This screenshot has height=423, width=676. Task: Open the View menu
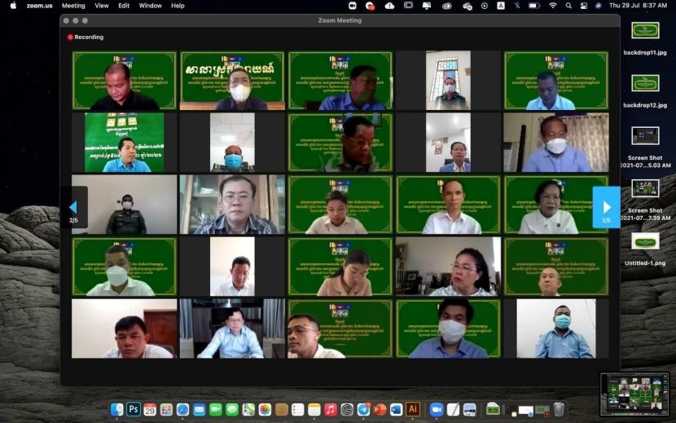101,6
